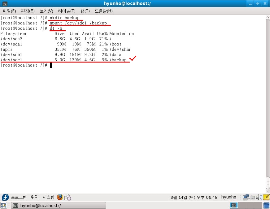Open the 탭(T) menu
The width and height of the screenshot is (270, 209).
(85, 11)
